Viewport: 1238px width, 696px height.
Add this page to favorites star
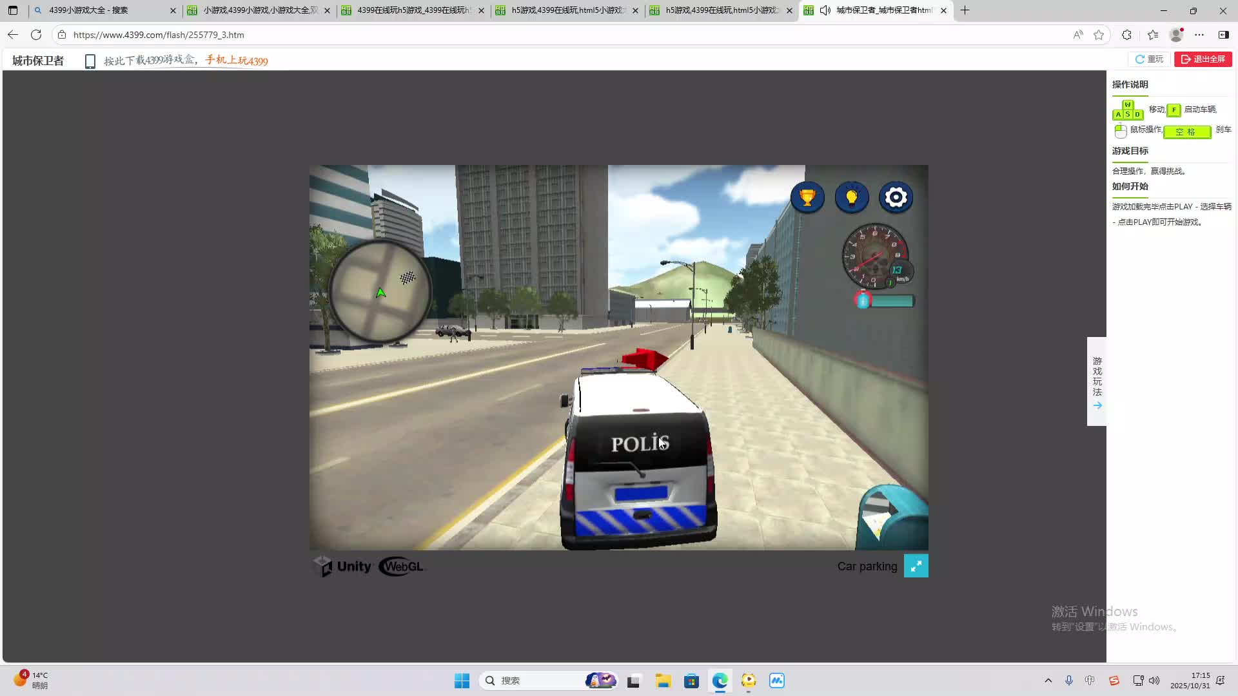[x=1099, y=35]
